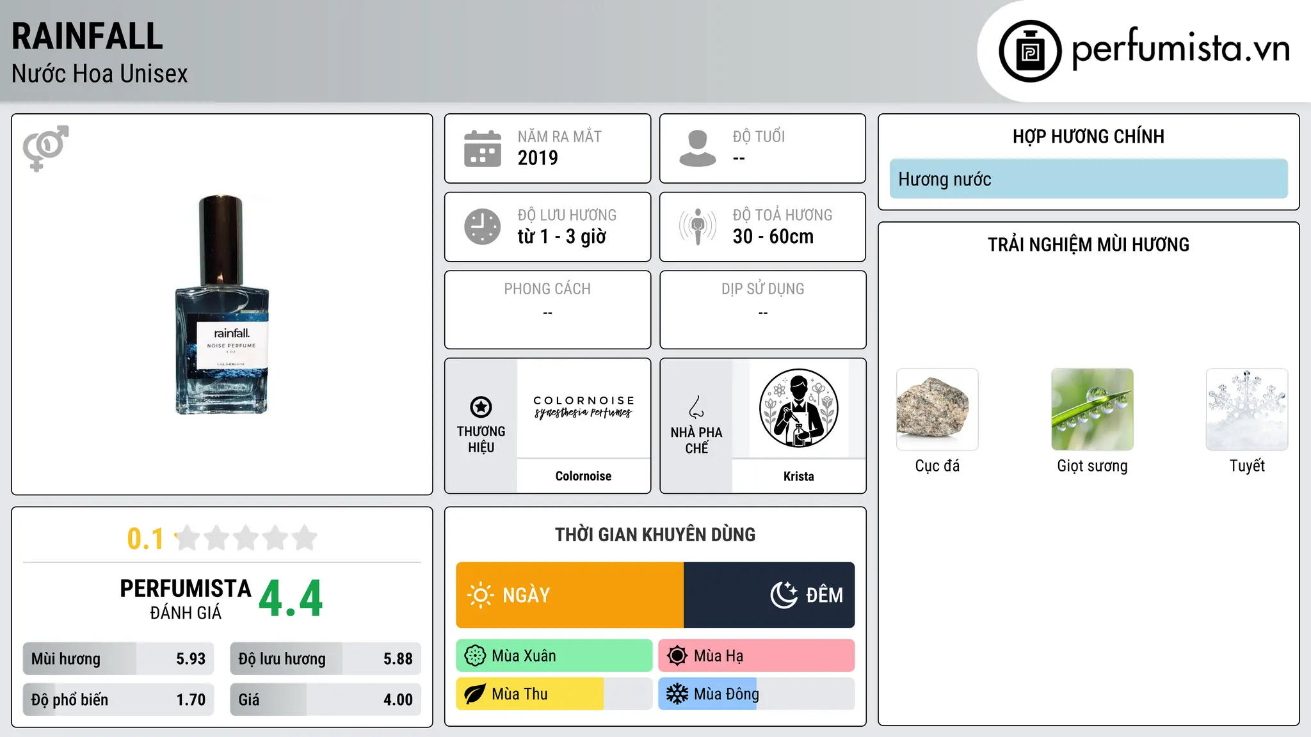1311x737 pixels.
Task: Click the Giọt sương note label
Action: (x=1092, y=466)
